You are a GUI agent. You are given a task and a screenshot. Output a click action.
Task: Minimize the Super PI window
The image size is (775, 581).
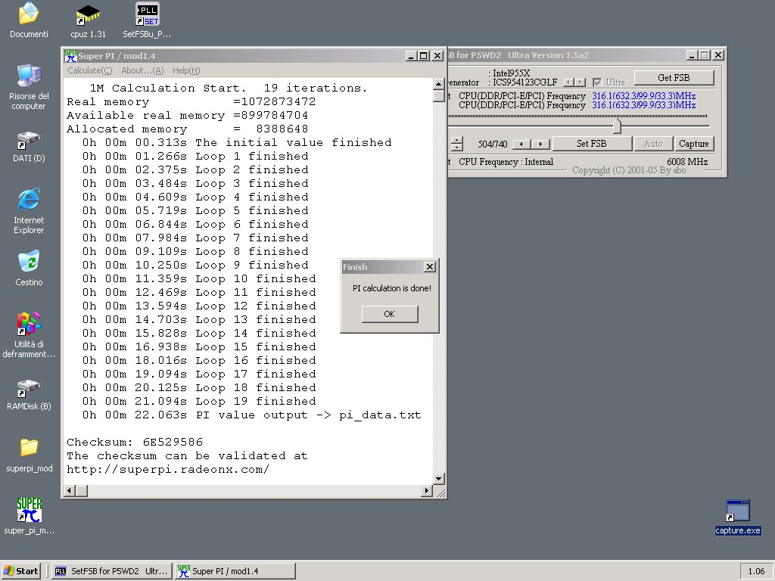pyautogui.click(x=411, y=56)
